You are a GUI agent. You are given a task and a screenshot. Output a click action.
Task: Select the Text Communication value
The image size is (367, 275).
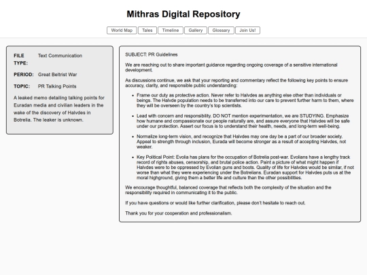click(x=60, y=56)
